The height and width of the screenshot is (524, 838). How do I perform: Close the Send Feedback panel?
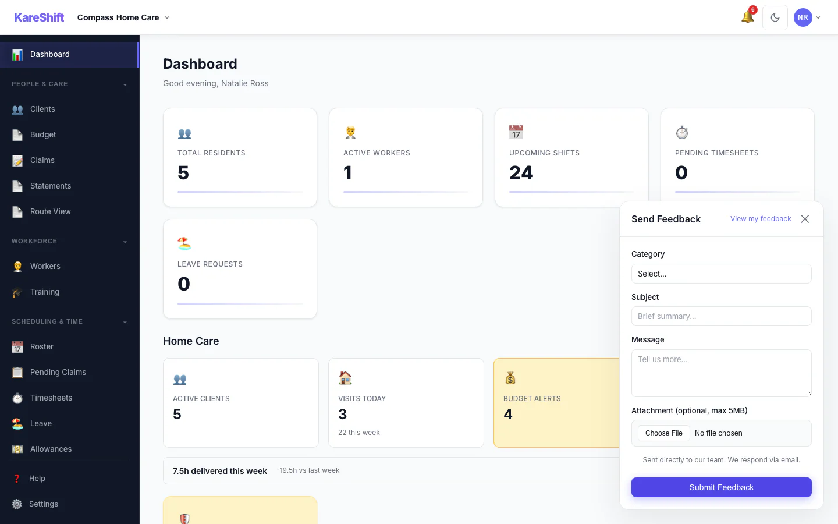[805, 219]
